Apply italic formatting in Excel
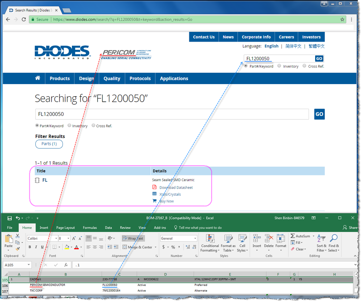Viewport: 361px width, 301px height. tap(36, 247)
